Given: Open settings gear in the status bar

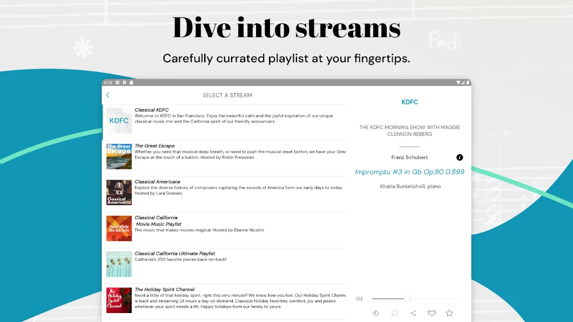Looking at the screenshot, I should point(117,83).
